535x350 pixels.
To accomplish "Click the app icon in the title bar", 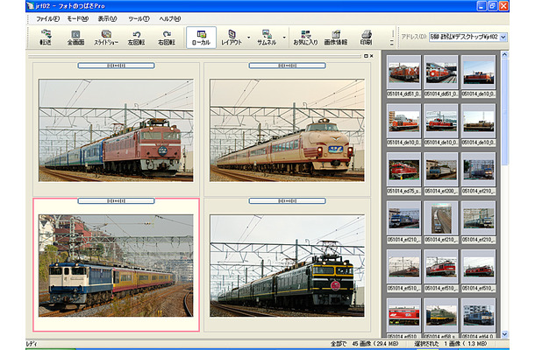I will click(31, 6).
